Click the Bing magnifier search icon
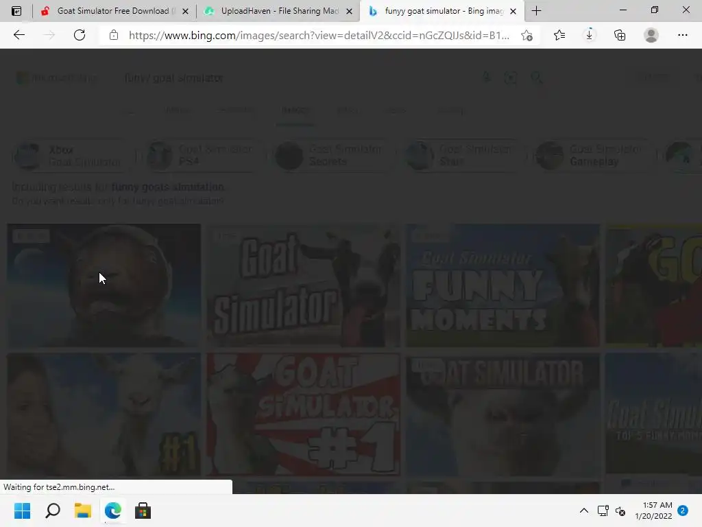 tap(536, 78)
